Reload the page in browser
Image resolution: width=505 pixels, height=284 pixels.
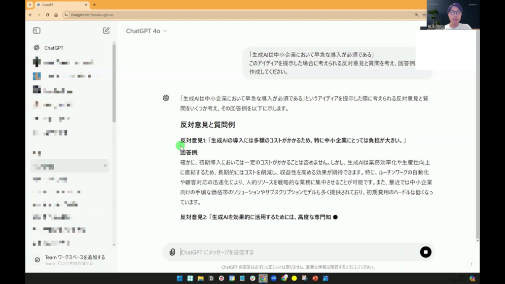[x=47, y=15]
